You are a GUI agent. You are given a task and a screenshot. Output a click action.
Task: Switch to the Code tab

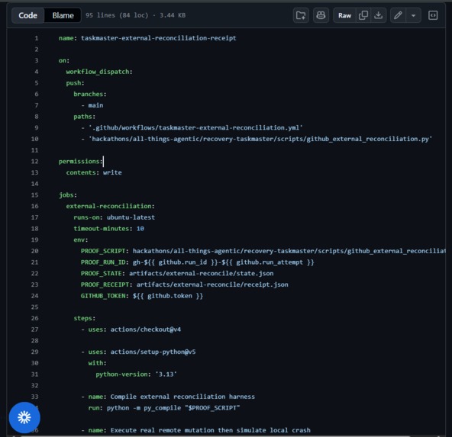point(28,15)
